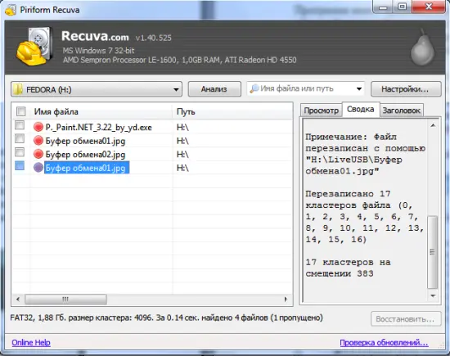This screenshot has width=450, height=356.
Task: Click the Анализ button
Action: (214, 89)
